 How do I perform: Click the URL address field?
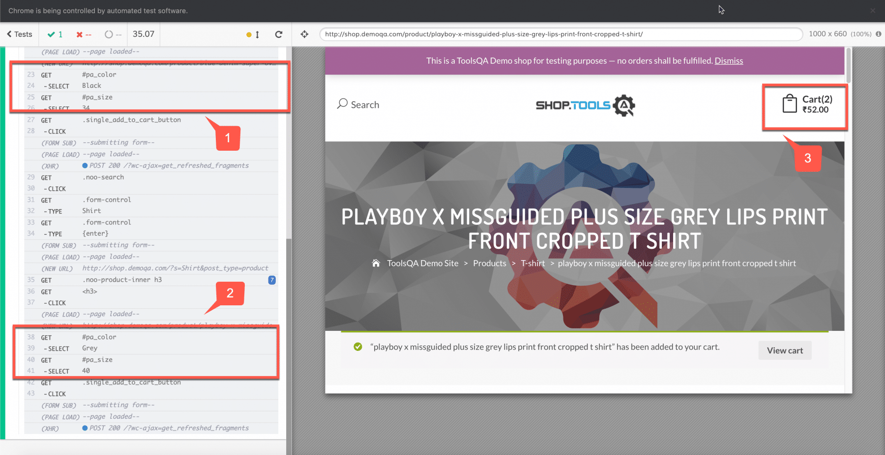(560, 34)
